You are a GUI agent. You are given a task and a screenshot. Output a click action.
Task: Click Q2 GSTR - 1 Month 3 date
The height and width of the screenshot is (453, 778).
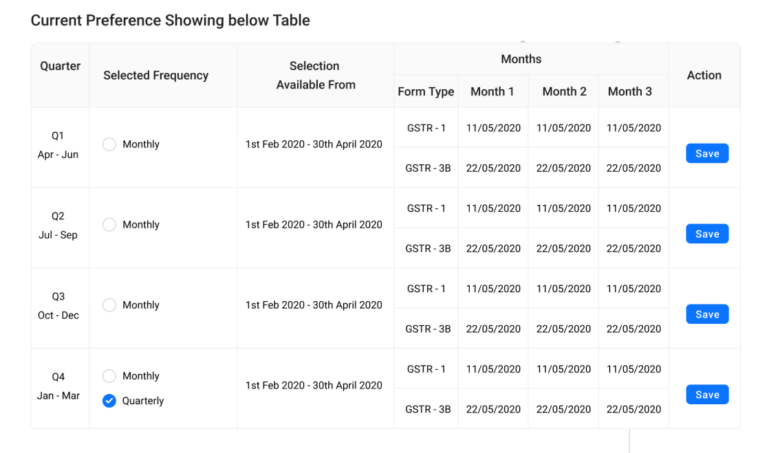point(634,208)
